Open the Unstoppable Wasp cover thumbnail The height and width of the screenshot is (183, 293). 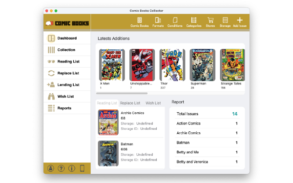coord(142,65)
